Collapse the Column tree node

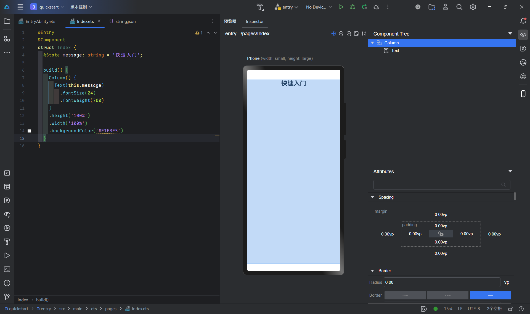[x=372, y=43]
